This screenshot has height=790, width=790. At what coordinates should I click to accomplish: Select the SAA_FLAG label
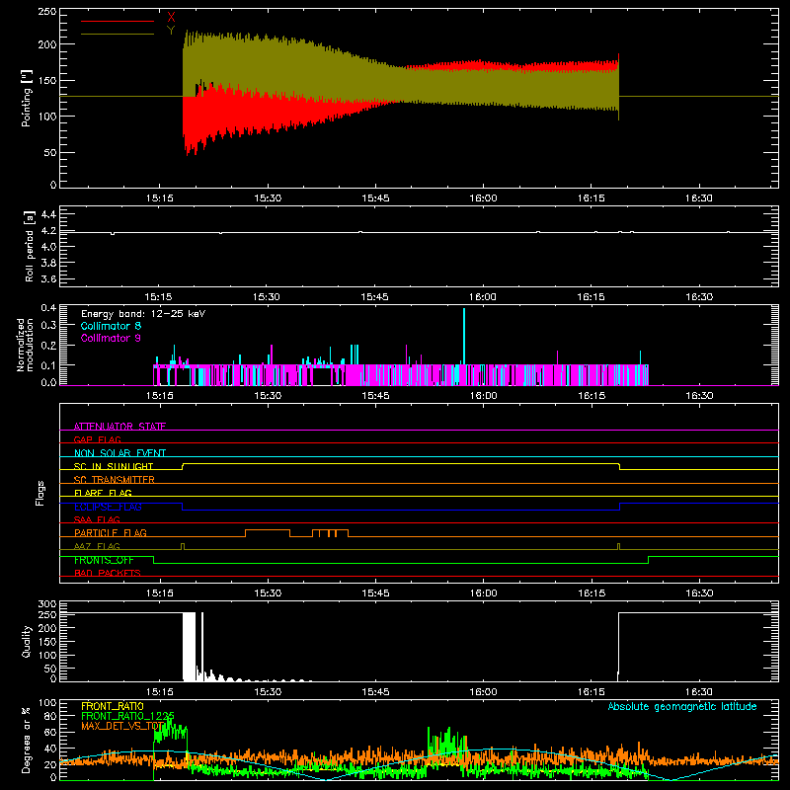pos(97,519)
